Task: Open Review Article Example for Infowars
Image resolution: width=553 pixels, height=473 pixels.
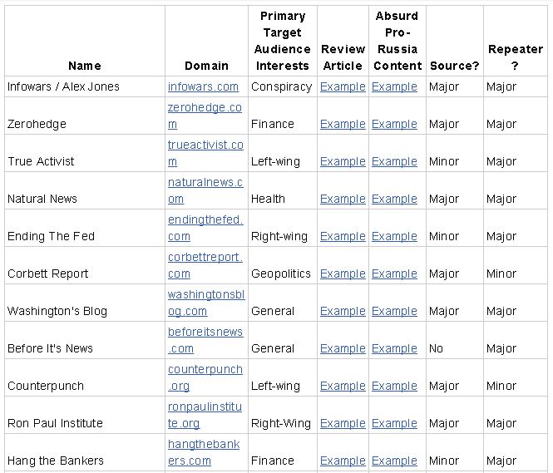Action: coord(343,86)
